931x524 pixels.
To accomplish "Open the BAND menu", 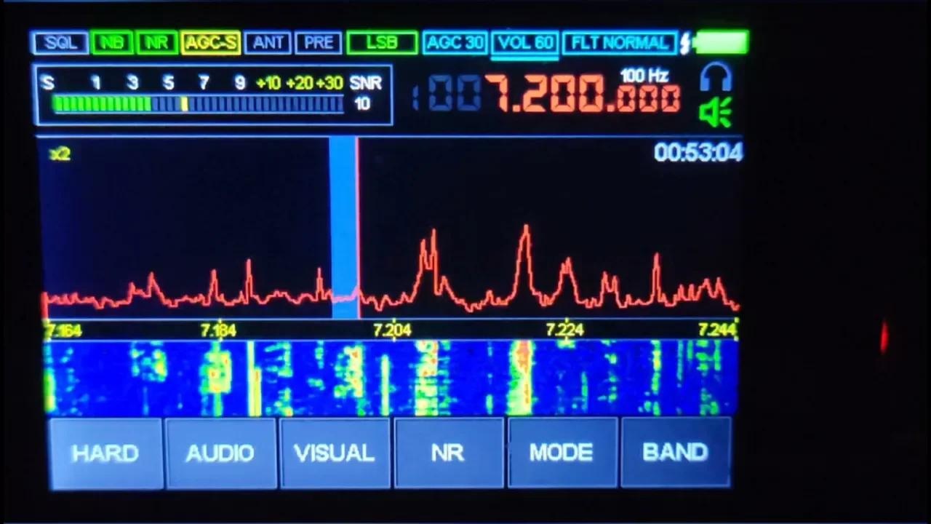I will pos(676,453).
